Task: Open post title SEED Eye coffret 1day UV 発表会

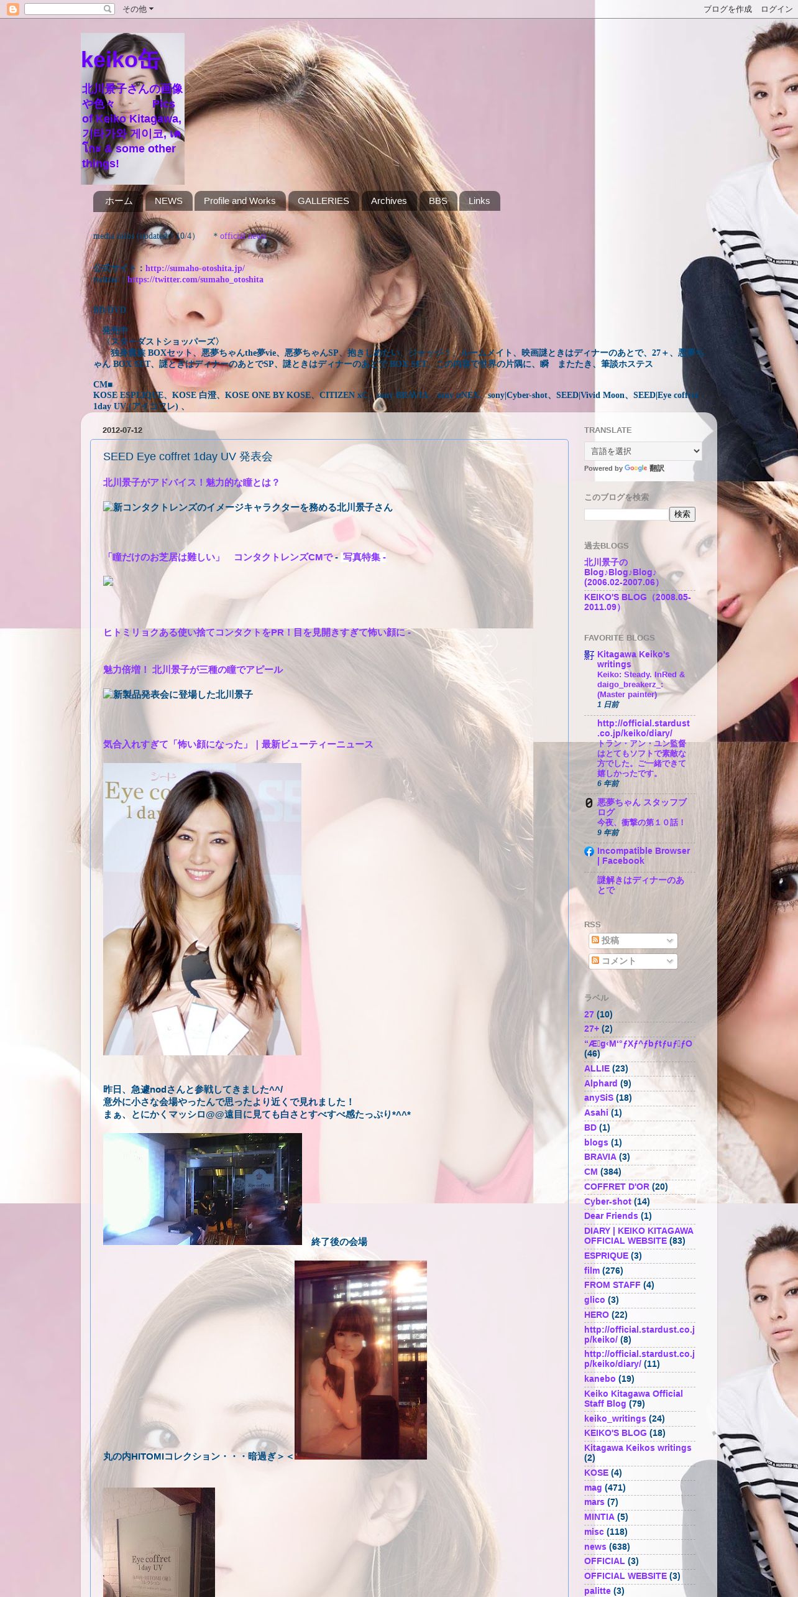Action: [x=188, y=456]
